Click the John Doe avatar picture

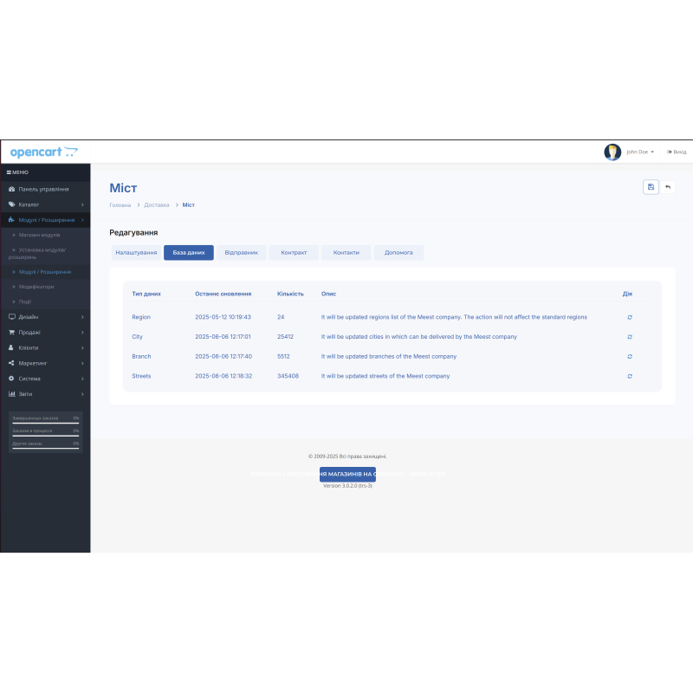tap(612, 152)
